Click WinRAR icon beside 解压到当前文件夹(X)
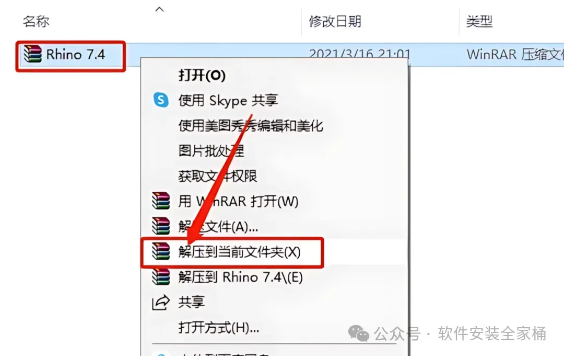 pos(161,251)
